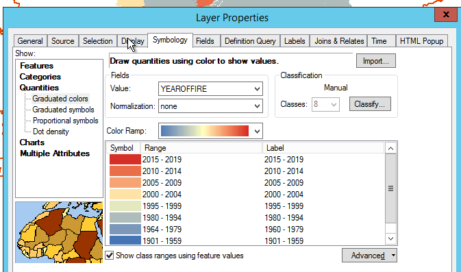Click the 2010 - 2014 symbol swatch
This screenshot has height=272, width=461.
pos(125,171)
